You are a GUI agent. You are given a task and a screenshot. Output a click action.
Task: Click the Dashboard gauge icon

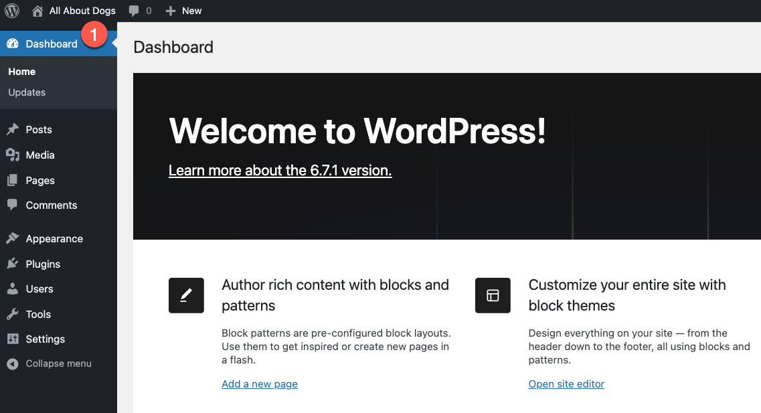coord(13,44)
